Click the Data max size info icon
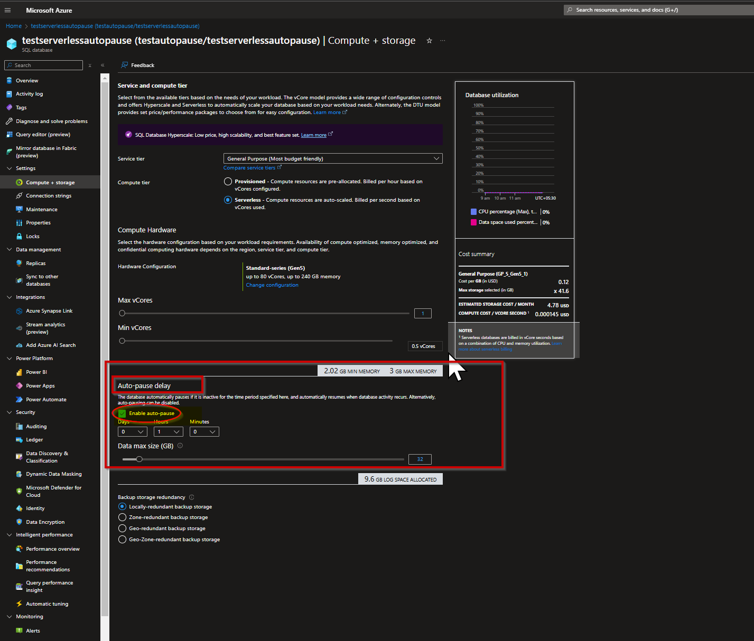This screenshot has width=754, height=641. (x=180, y=446)
